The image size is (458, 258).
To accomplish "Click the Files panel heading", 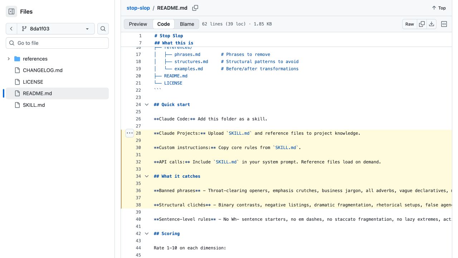I will tap(26, 11).
